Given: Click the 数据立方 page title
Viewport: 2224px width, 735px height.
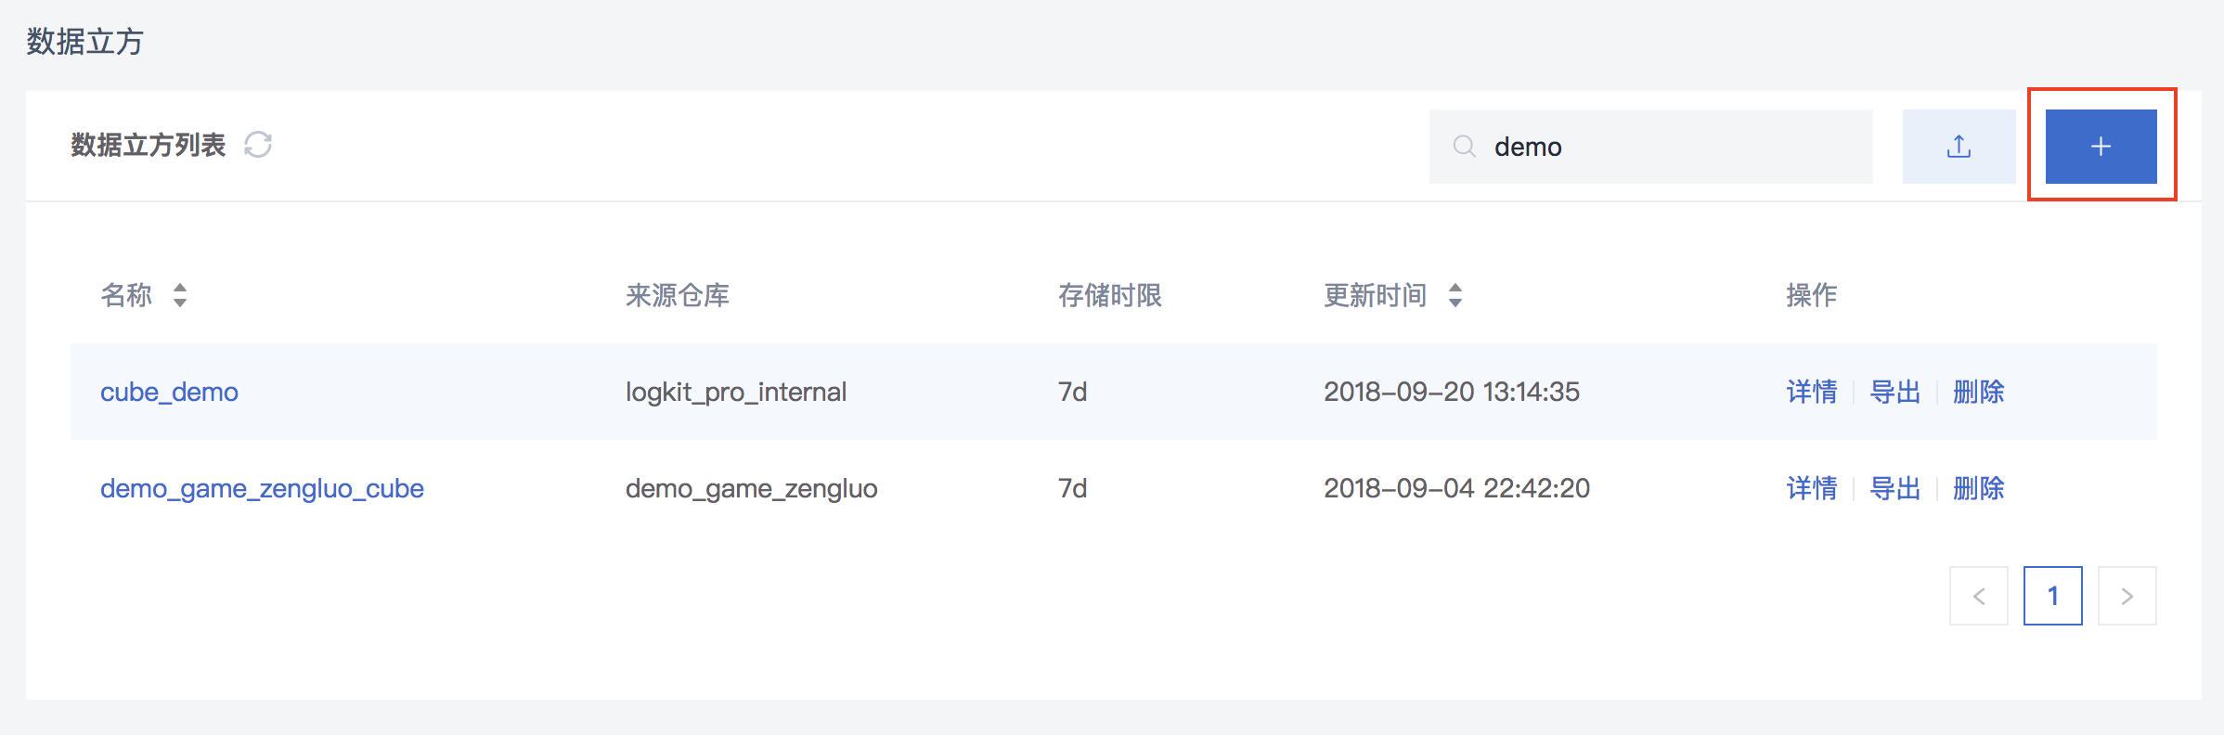Looking at the screenshot, I should click(x=84, y=42).
